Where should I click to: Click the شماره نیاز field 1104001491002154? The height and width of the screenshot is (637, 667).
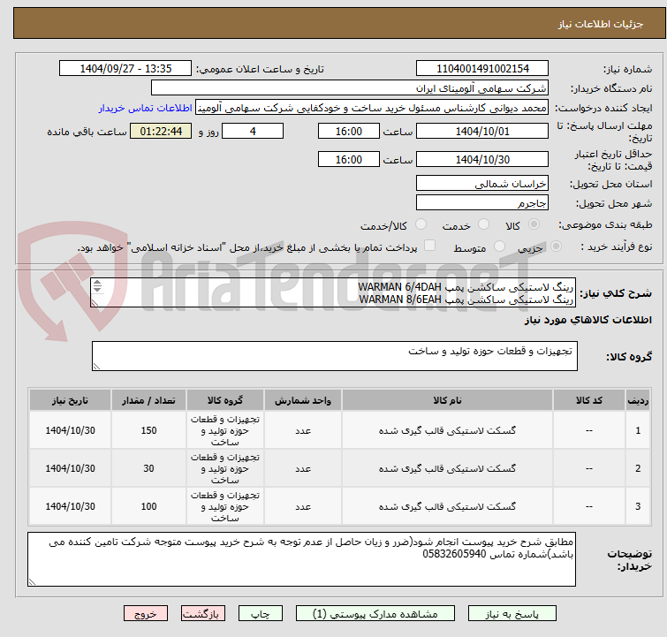point(482,69)
